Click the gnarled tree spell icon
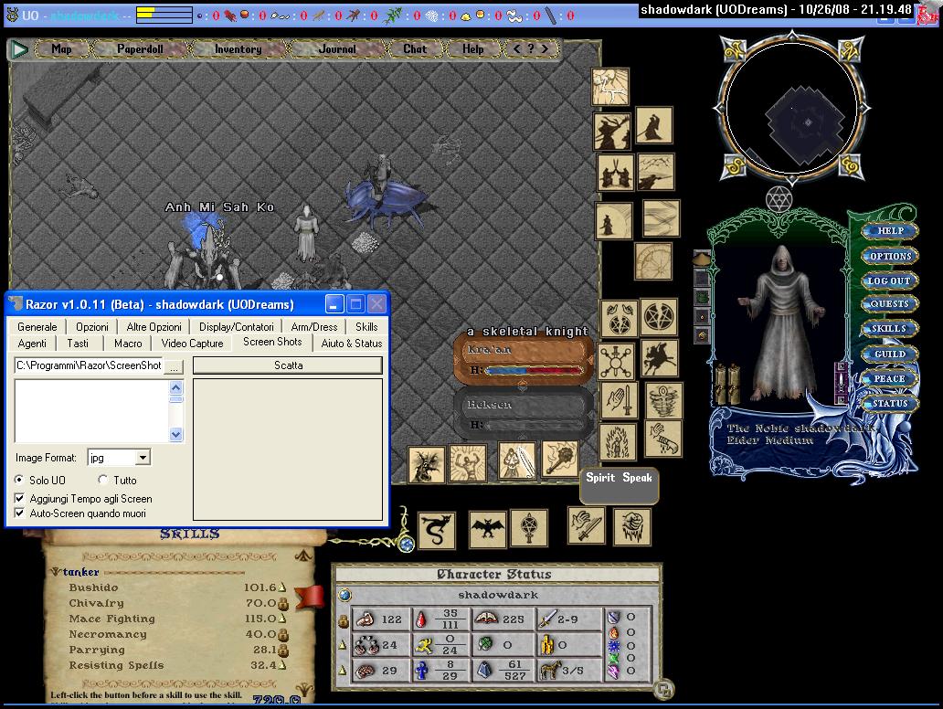This screenshot has width=943, height=709. (427, 465)
